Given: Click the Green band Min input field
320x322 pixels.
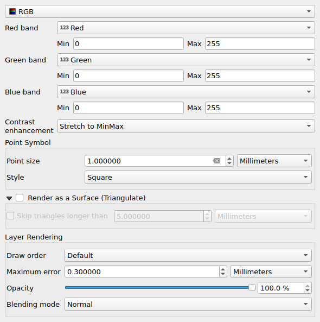Looking at the screenshot, I should (x=129, y=76).
